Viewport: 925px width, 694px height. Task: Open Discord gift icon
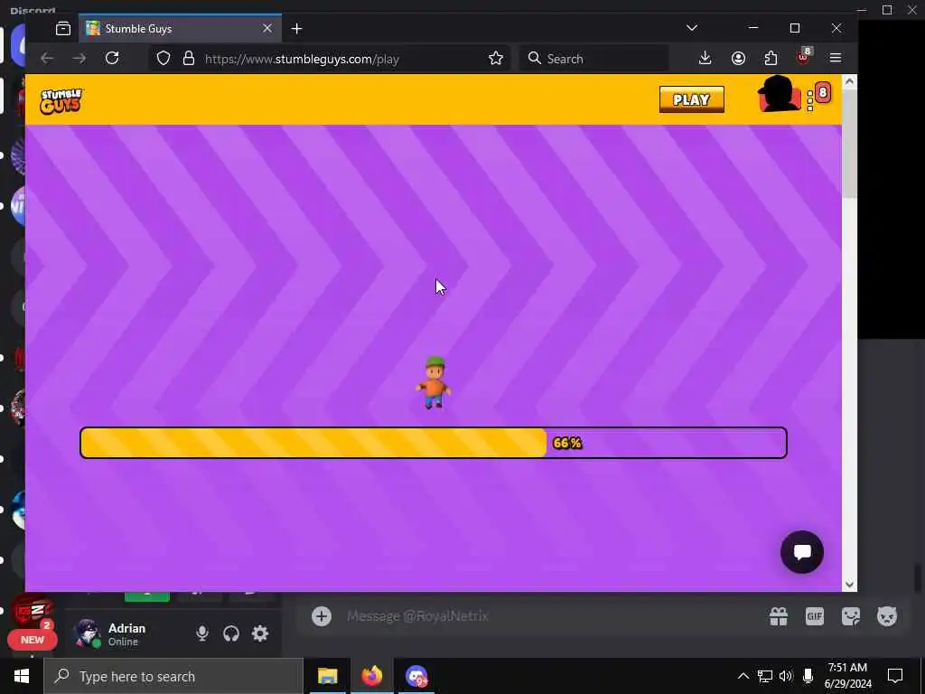pos(779,616)
